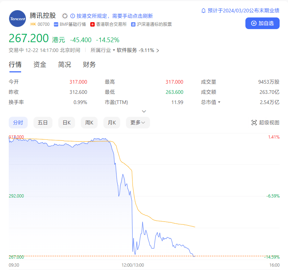Click the -6.59% chart axis label
This screenshot has height=271, width=288.
click(273, 196)
